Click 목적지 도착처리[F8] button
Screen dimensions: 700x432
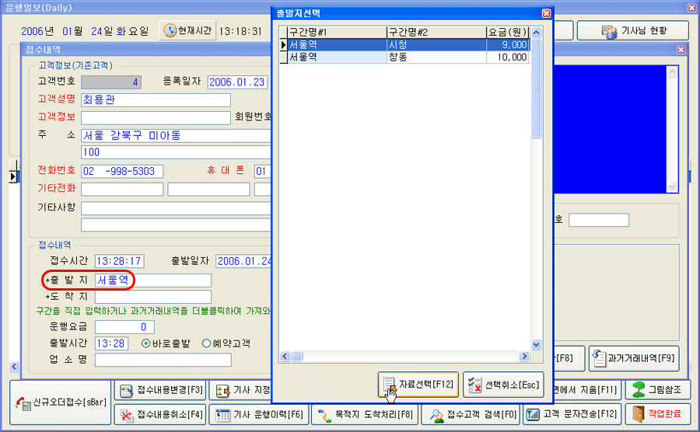click(x=365, y=415)
